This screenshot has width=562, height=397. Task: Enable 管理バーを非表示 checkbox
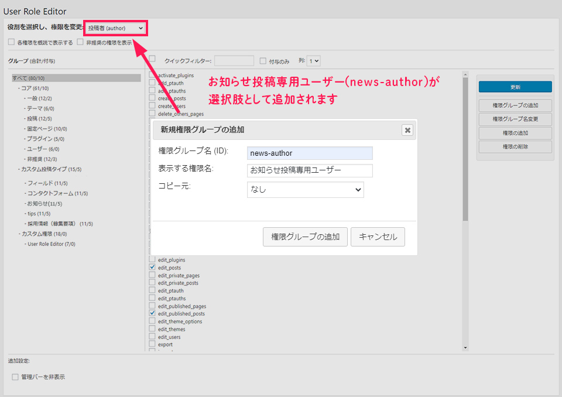[x=15, y=377]
